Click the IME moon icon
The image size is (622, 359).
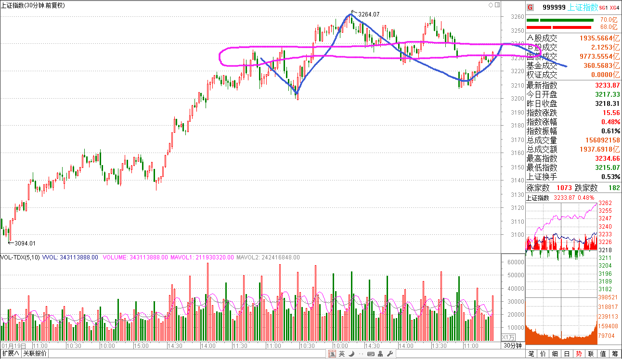pyautogui.click(x=351, y=354)
